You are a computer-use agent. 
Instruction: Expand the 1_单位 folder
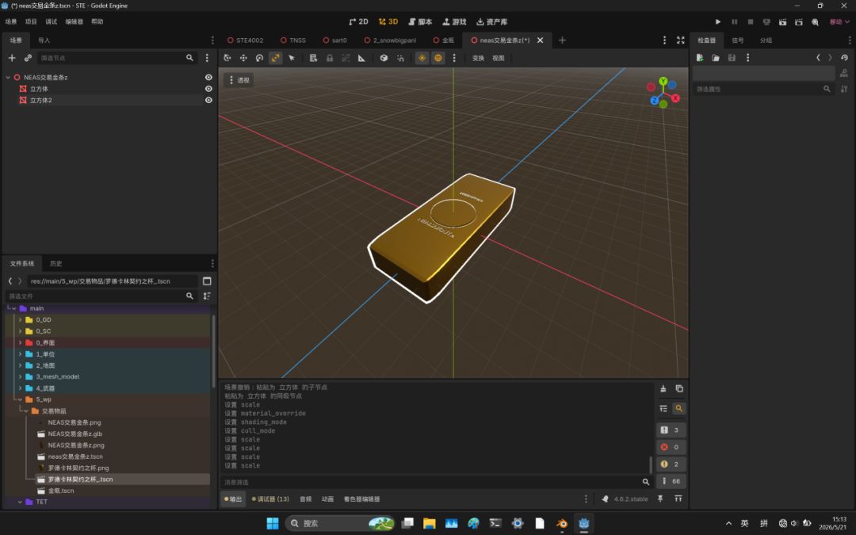point(20,354)
